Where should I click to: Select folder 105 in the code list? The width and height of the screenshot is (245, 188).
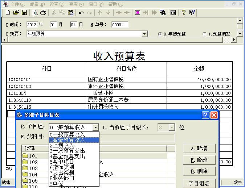[x=30, y=180]
